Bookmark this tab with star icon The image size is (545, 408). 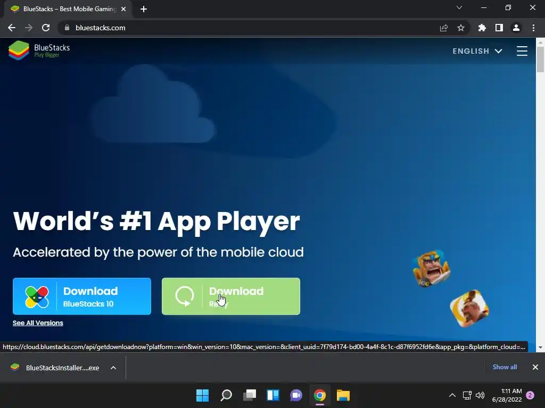pos(461,28)
